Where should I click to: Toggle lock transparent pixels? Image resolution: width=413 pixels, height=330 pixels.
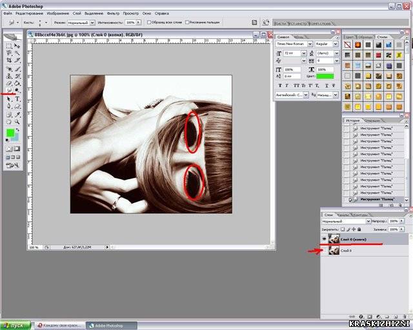click(x=343, y=229)
